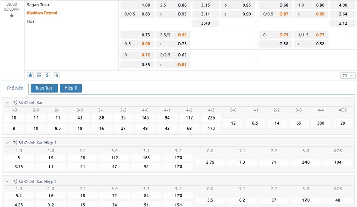The width and height of the screenshot is (357, 207).
Task: Click the dollar sign icon
Action: [x=47, y=75]
